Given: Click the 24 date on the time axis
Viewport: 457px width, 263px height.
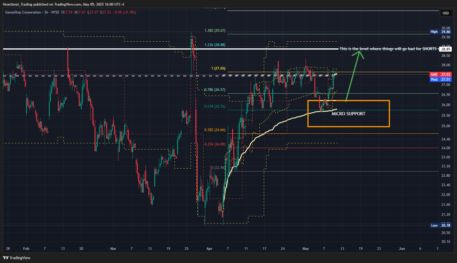Looking at the screenshot, I should [283, 249].
